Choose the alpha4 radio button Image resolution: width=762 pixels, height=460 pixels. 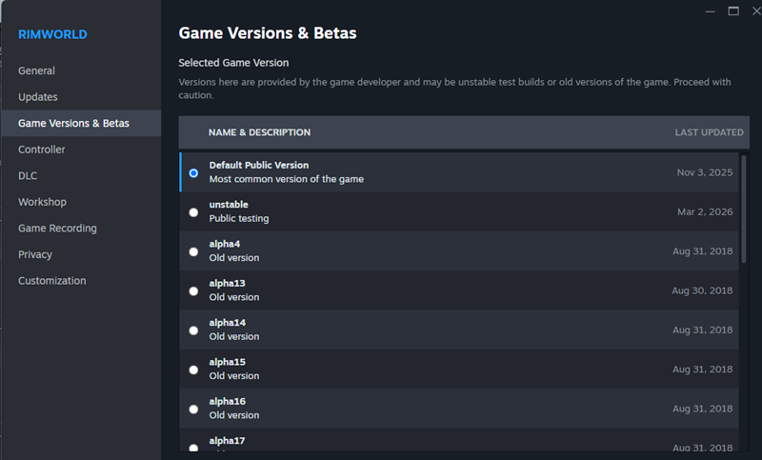point(193,251)
